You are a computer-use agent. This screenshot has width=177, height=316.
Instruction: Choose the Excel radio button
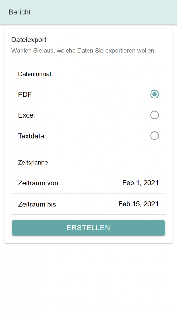[155, 115]
